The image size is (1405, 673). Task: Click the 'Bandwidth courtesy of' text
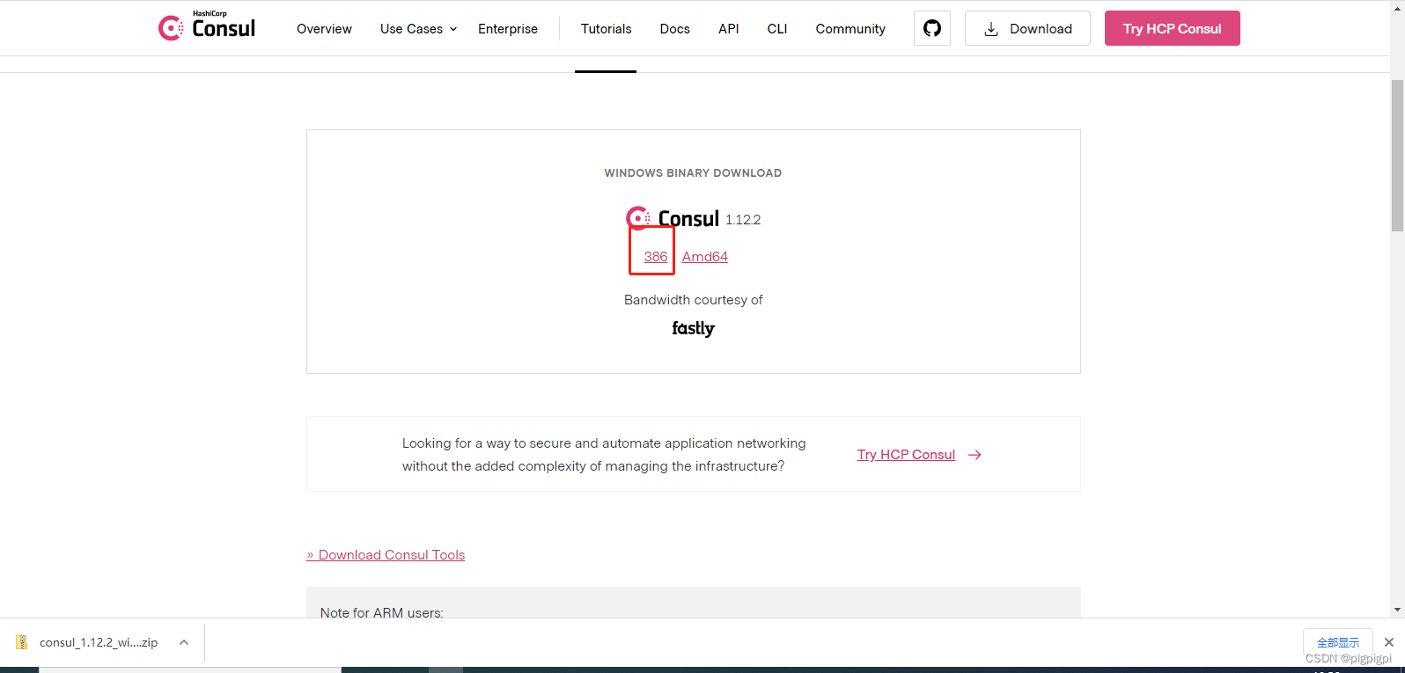point(694,300)
